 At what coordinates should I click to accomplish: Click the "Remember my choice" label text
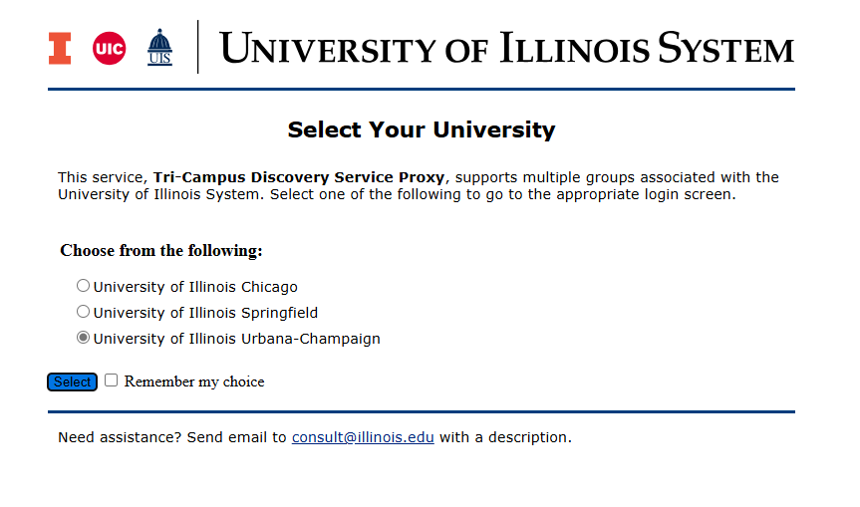194,381
